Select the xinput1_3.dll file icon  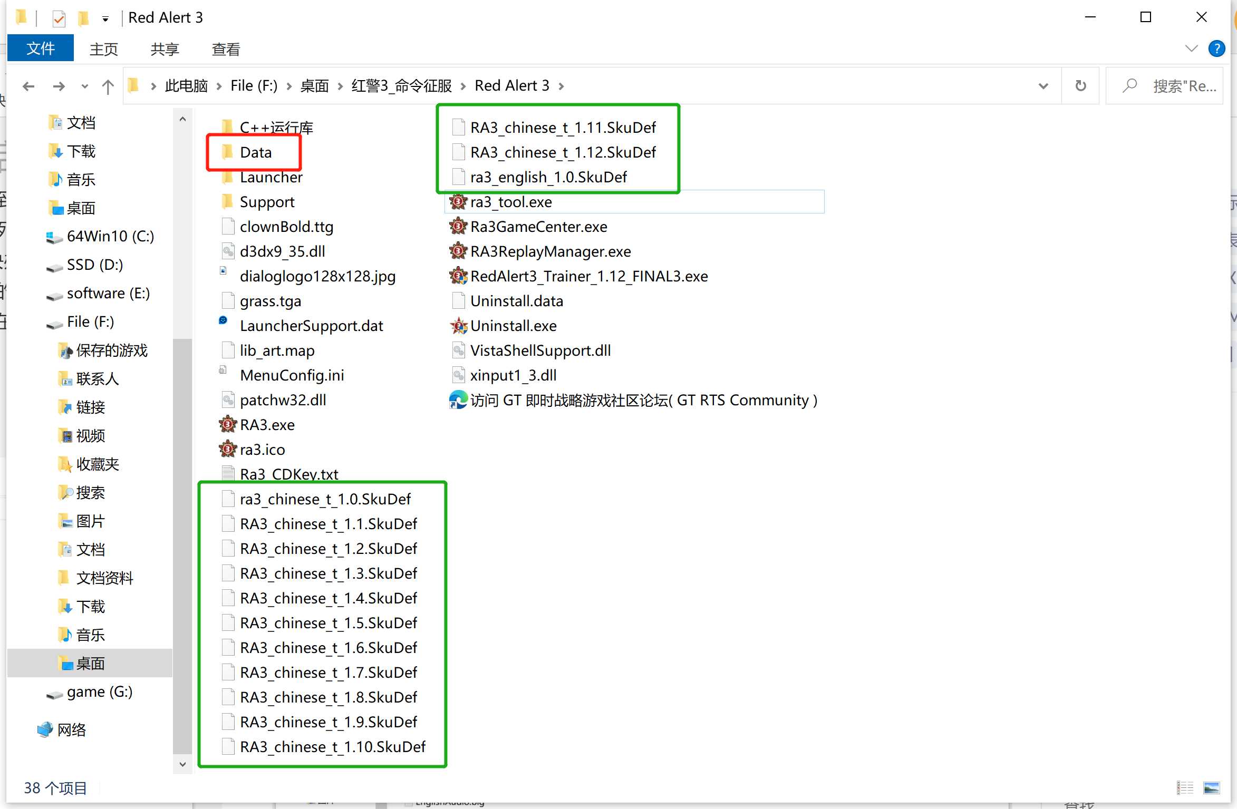(x=458, y=375)
